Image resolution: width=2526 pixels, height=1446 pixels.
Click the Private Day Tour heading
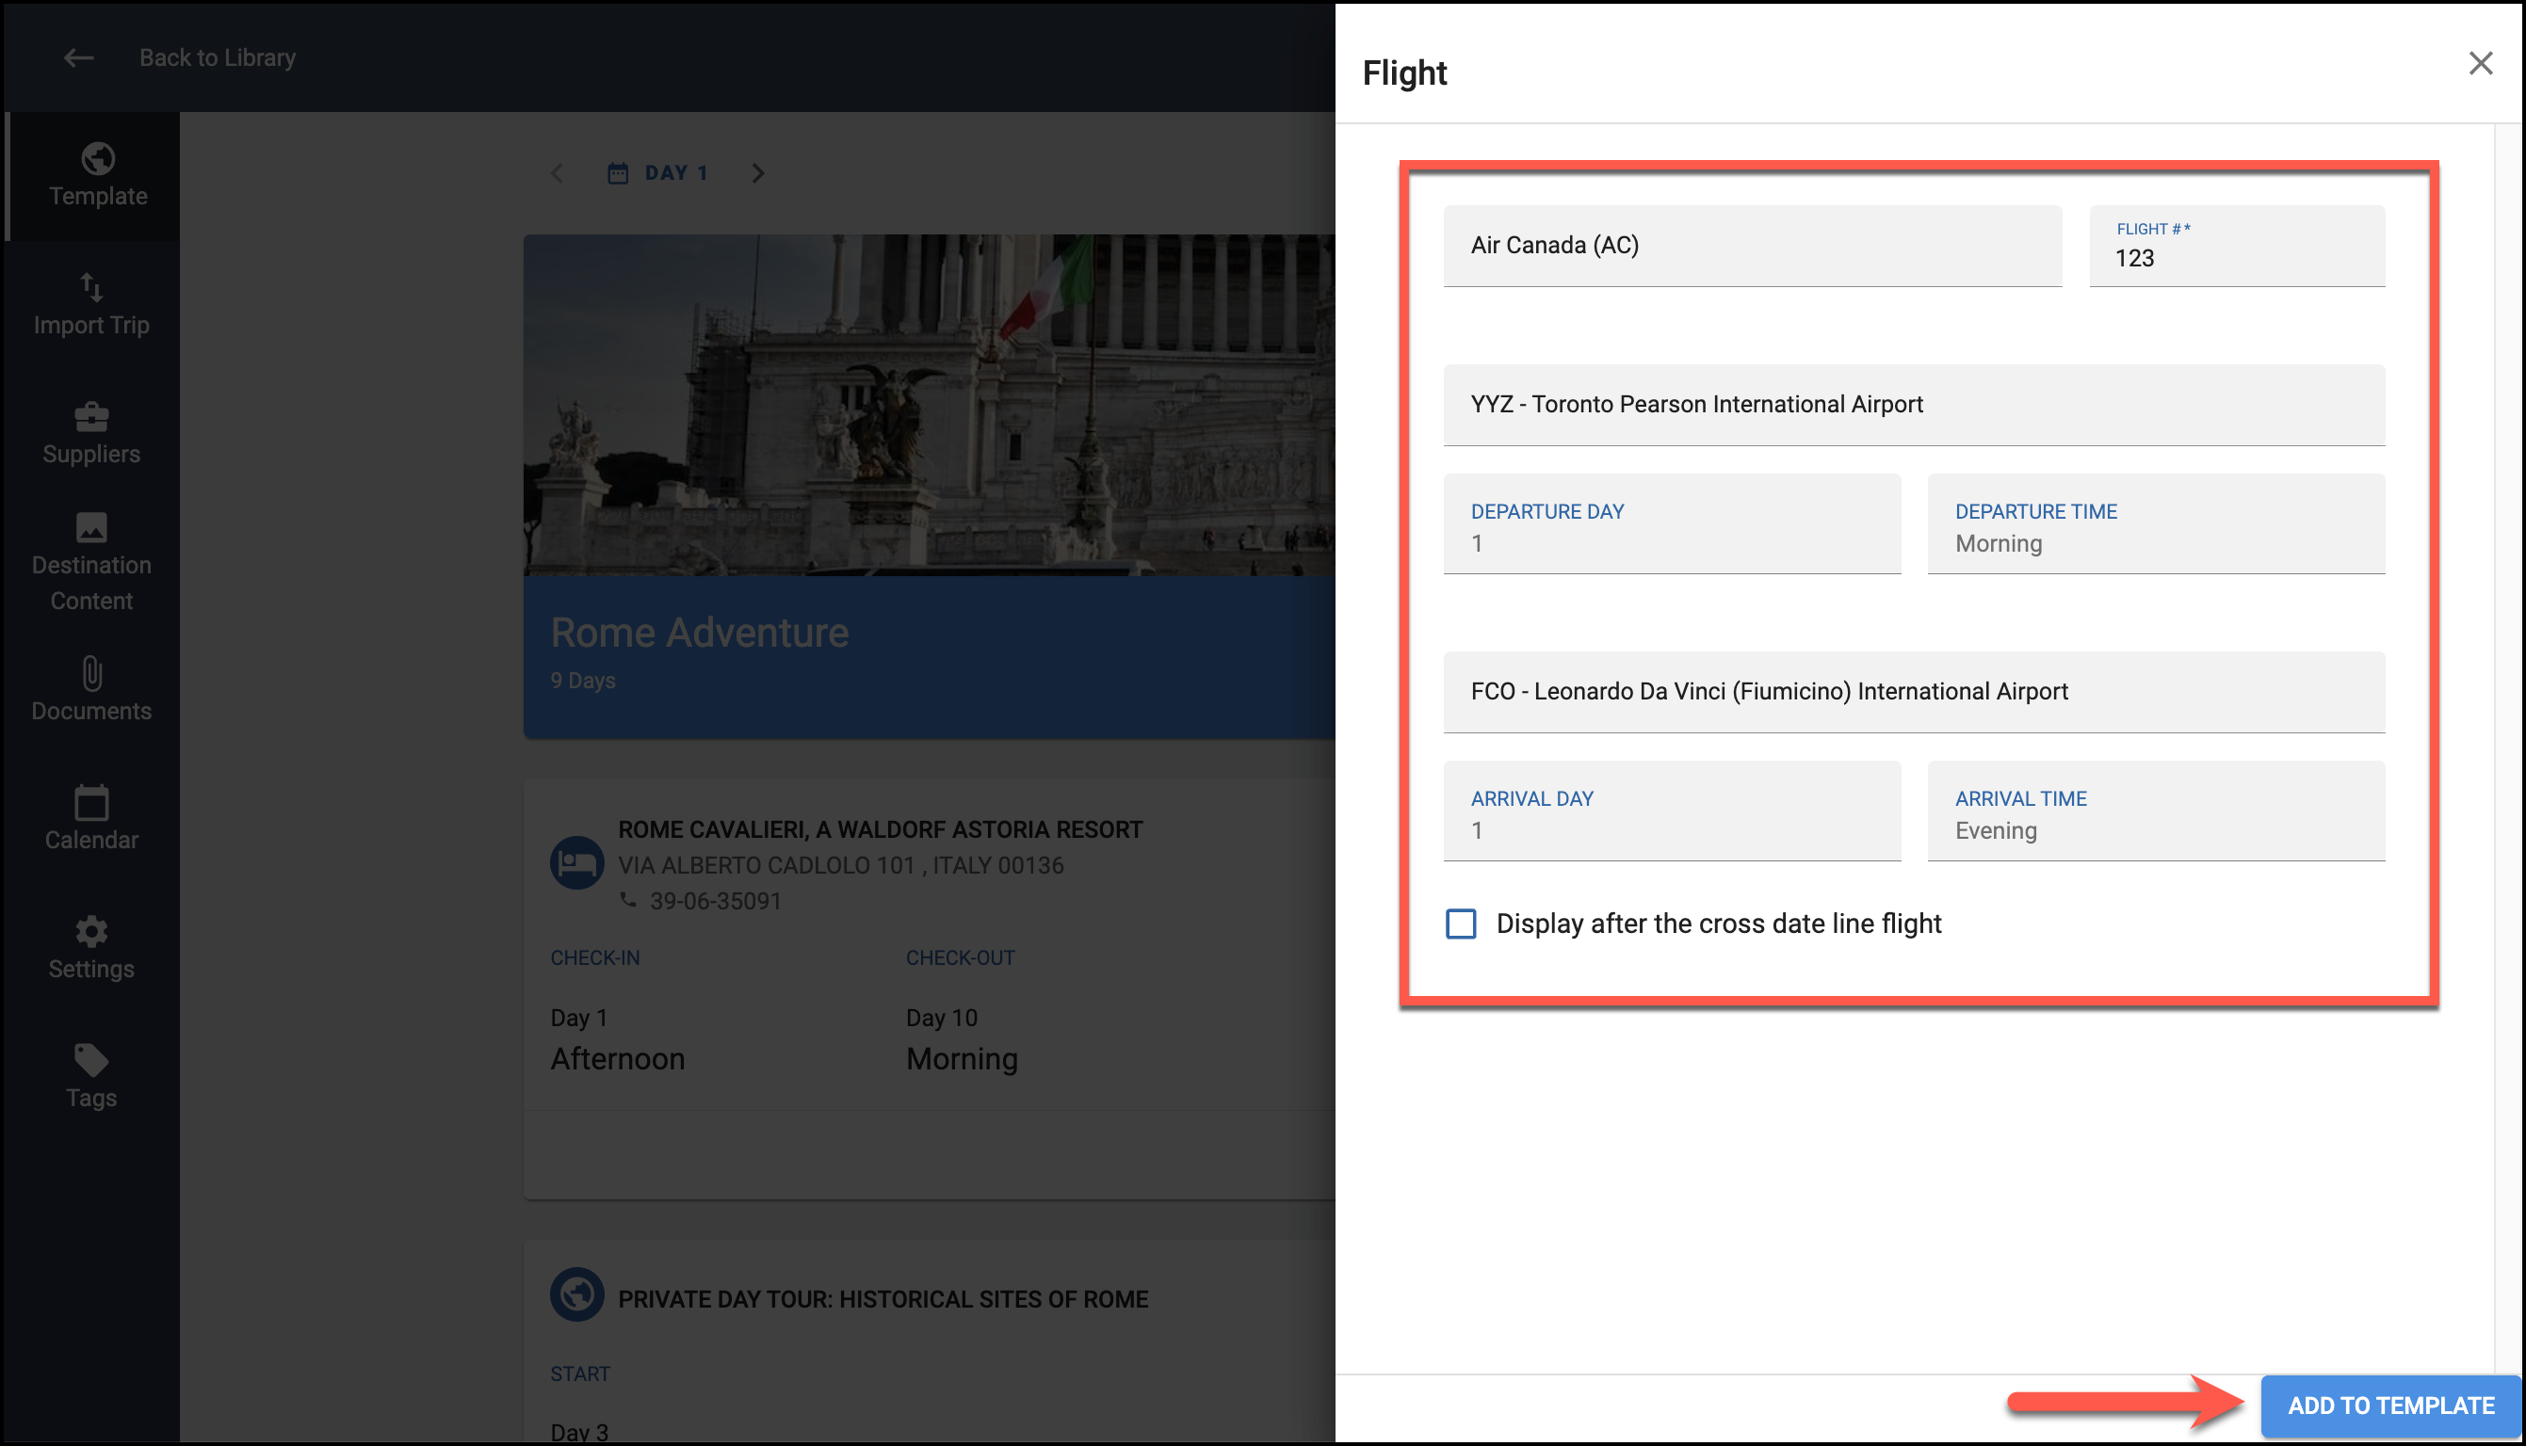[883, 1299]
